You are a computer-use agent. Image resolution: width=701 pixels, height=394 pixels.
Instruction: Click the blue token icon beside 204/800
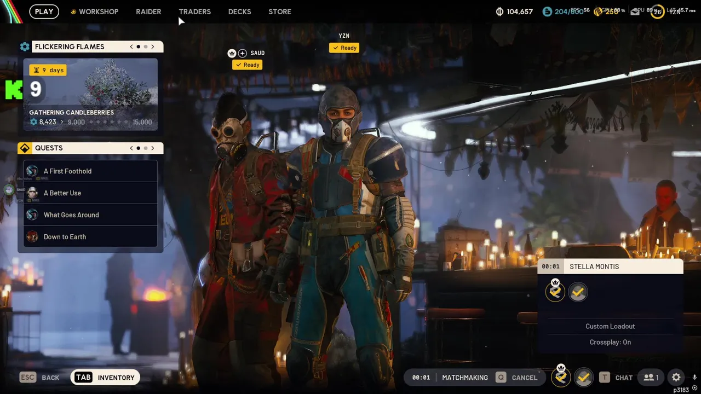click(x=547, y=11)
